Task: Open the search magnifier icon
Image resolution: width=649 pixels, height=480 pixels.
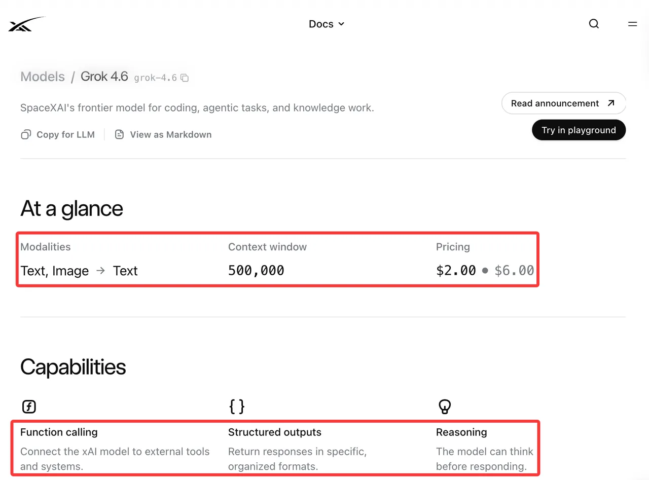Action: (594, 24)
